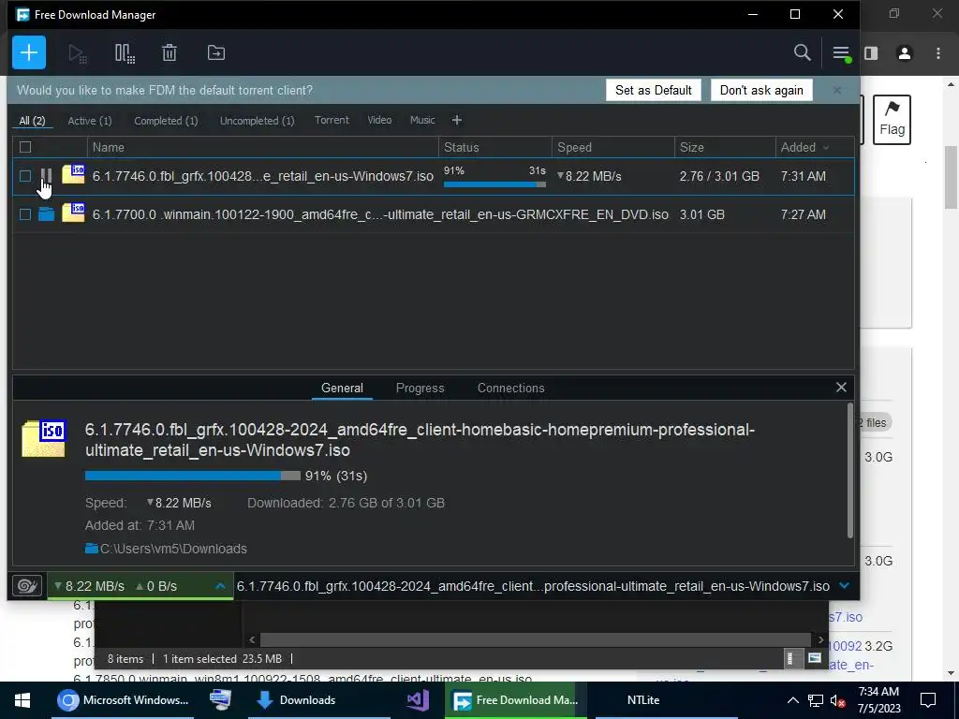Click network tray icon
This screenshot has width=959, height=719.
816,700
